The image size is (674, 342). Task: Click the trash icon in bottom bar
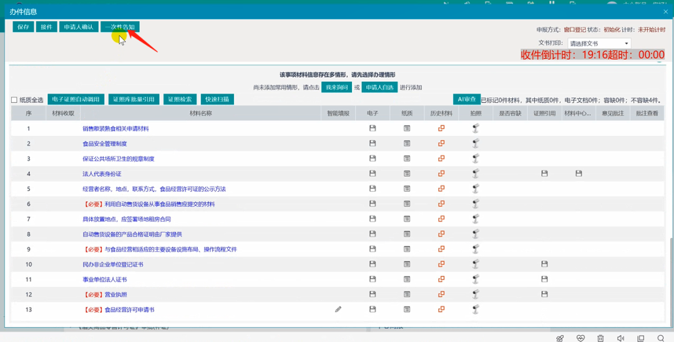point(600,338)
